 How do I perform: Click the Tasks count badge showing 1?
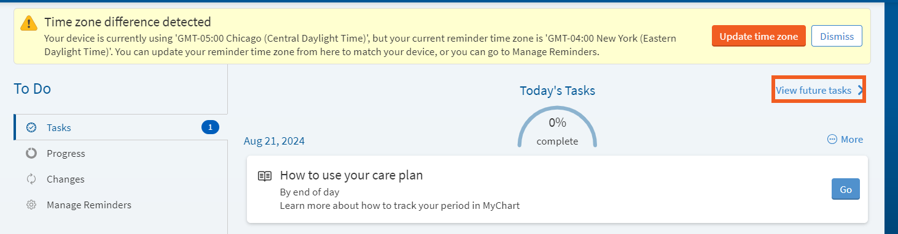pos(210,127)
